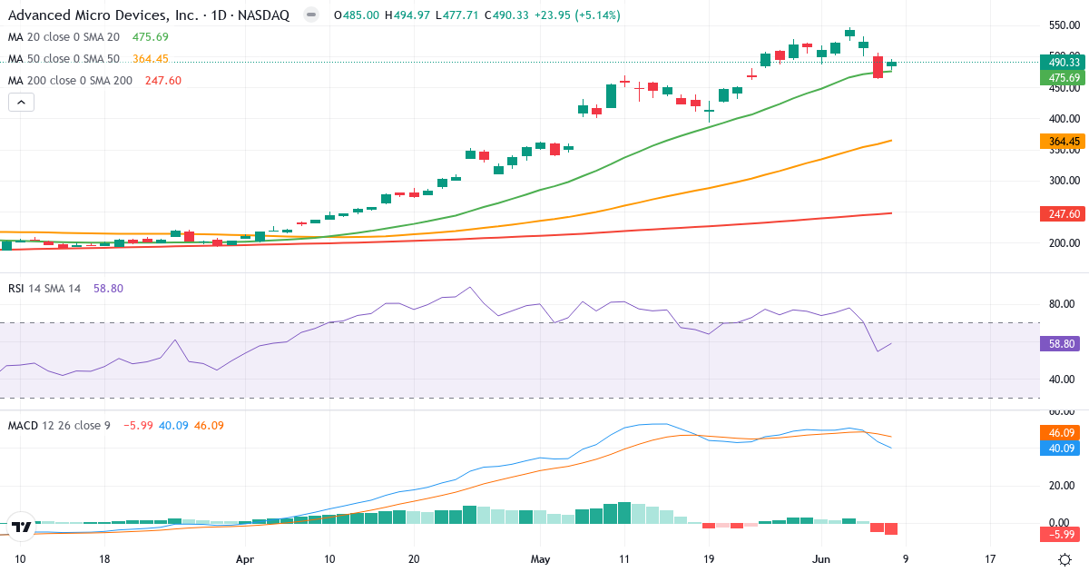This screenshot has width=1089, height=572.
Task: Select the MA 200 close SMA 200 legend
Action: point(94,81)
